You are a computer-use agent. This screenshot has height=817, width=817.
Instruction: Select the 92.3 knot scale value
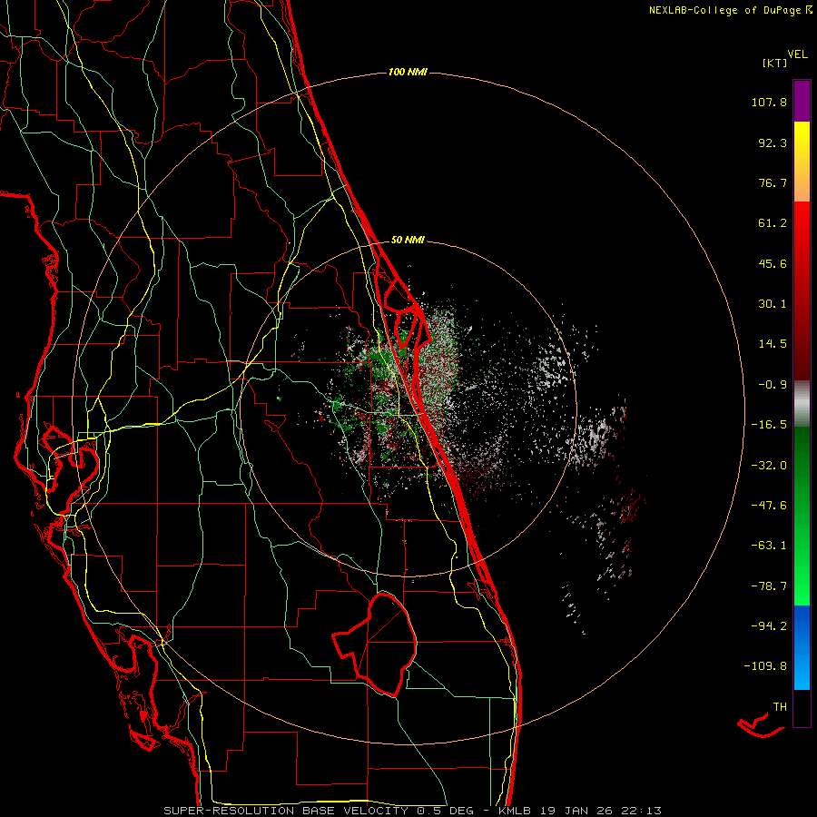tap(773, 143)
